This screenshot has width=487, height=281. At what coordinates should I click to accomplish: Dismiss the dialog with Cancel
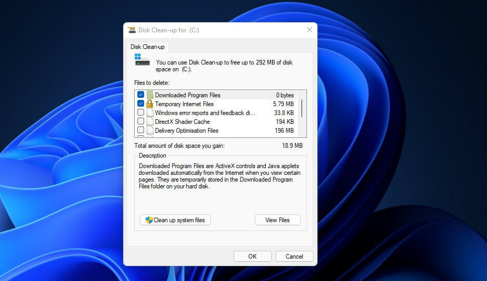(294, 256)
